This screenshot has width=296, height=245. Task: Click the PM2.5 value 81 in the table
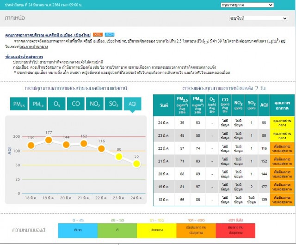coord(182,187)
